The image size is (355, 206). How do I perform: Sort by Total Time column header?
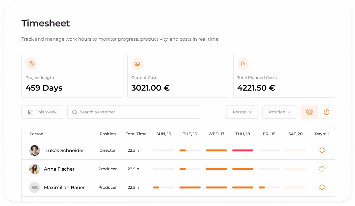coord(136,134)
